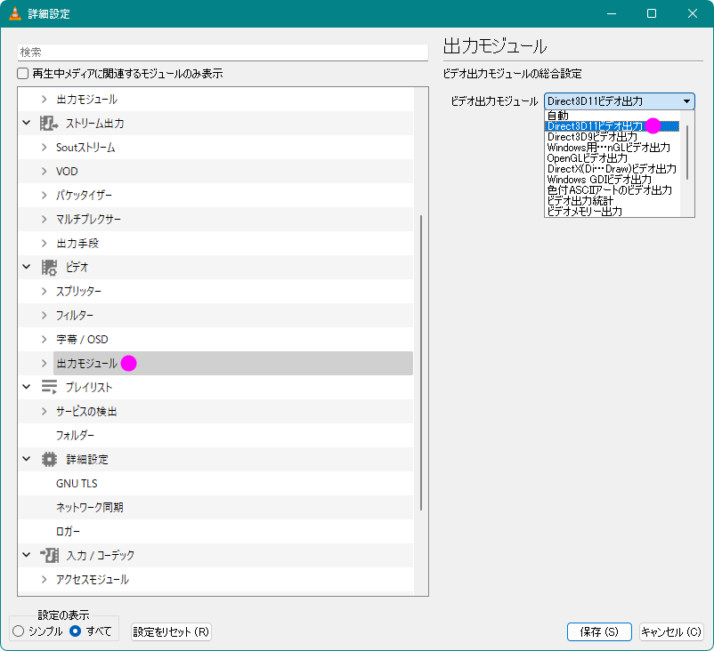The height and width of the screenshot is (651, 714).
Task: Select the フォルダー tree item
Action: pos(75,436)
